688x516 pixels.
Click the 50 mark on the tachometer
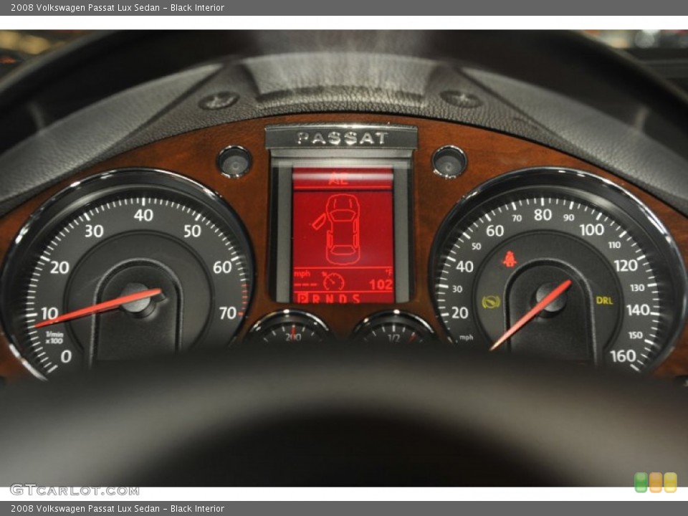[x=192, y=231]
